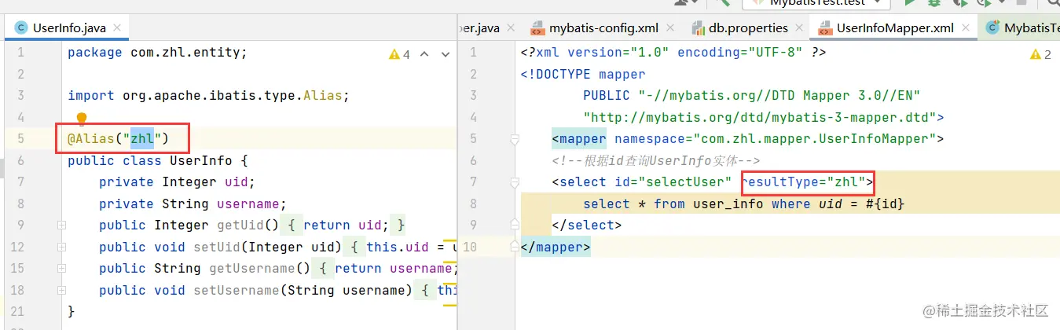Click 'private Integer uid;' field

(x=178, y=182)
